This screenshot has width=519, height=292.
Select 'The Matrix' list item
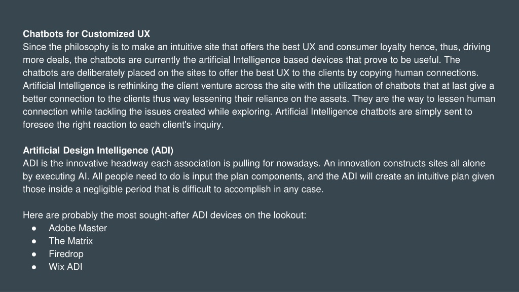[x=71, y=241]
